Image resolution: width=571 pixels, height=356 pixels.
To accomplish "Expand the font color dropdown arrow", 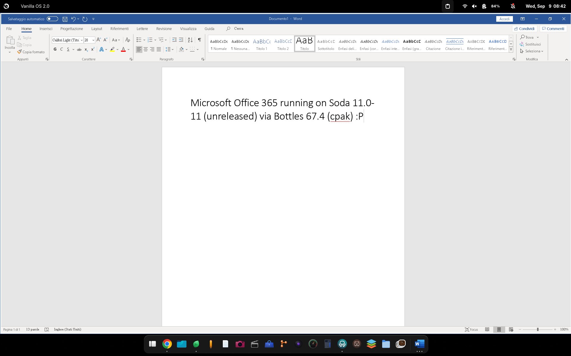I will (x=128, y=49).
